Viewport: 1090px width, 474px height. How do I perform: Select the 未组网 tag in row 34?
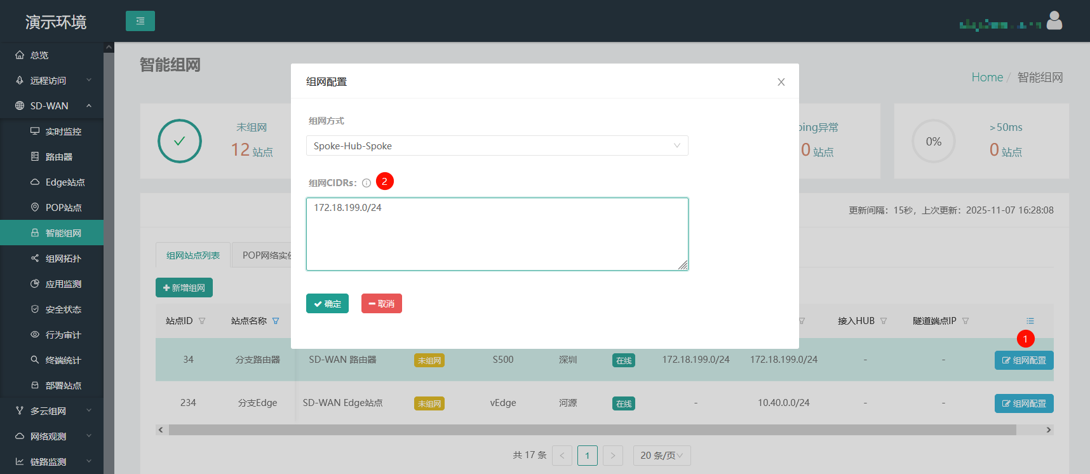[x=429, y=360]
